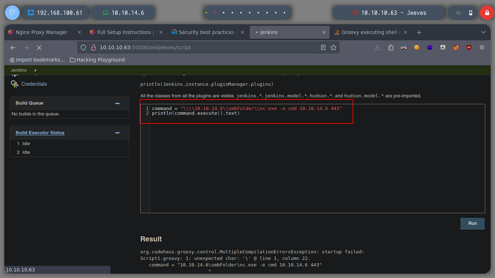Click the Result heading
This screenshot has width=495, height=278.
tap(151, 239)
